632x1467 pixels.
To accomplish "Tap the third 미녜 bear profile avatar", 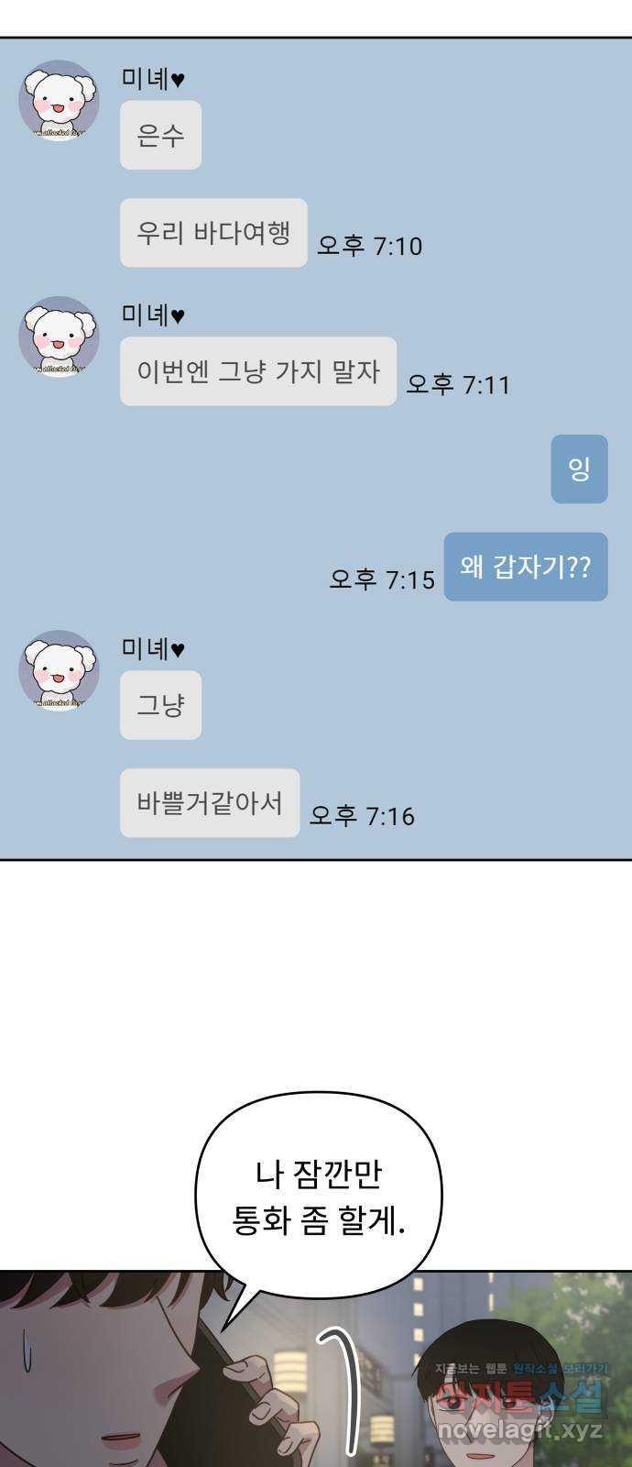I will click(59, 670).
